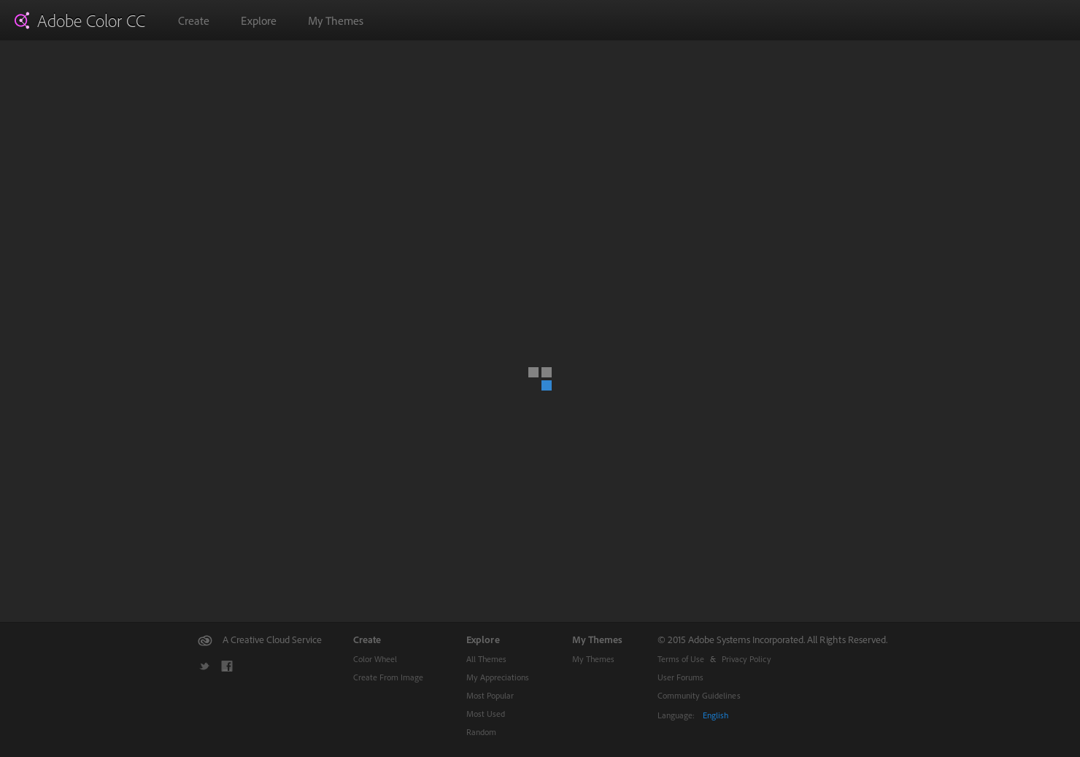Open the Most Used themes list
This screenshot has height=757, width=1080.
(x=485, y=714)
